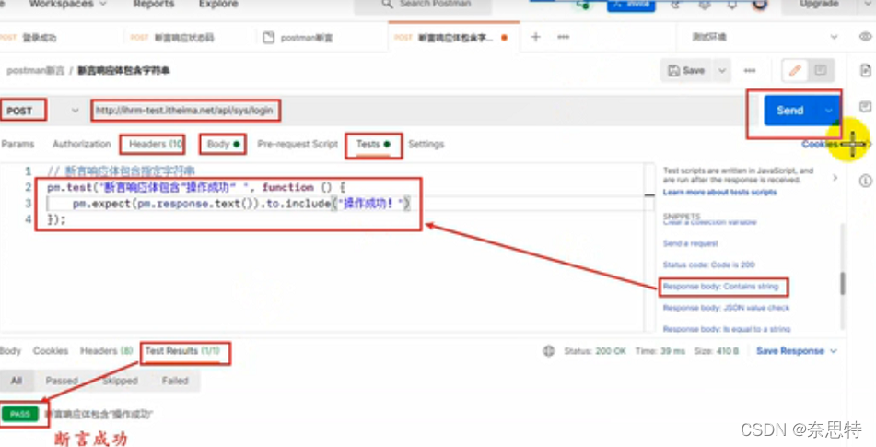Click the Send button
This screenshot has width=876, height=447.
coord(790,111)
